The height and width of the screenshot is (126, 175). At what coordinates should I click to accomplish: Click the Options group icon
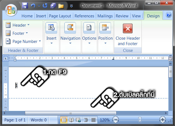[x=89, y=28]
